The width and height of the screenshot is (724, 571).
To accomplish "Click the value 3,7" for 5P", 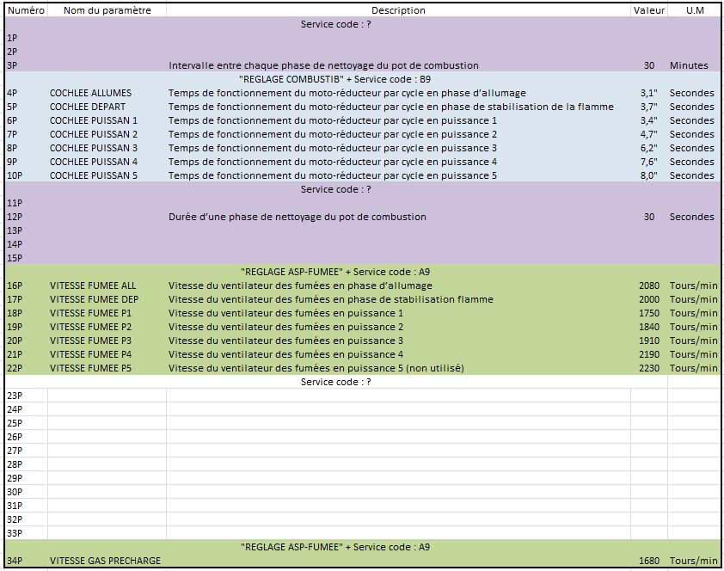I will click(x=648, y=107).
